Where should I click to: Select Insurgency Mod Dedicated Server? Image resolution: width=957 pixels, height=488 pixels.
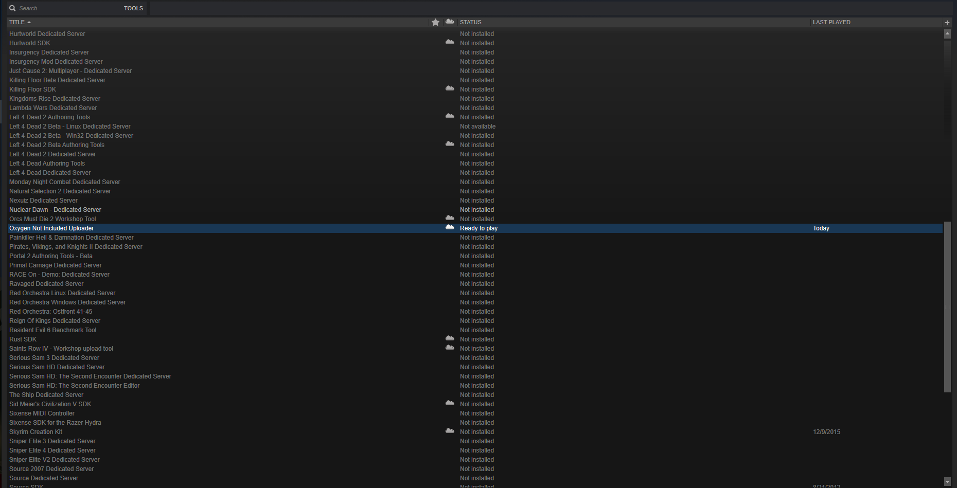pos(56,62)
